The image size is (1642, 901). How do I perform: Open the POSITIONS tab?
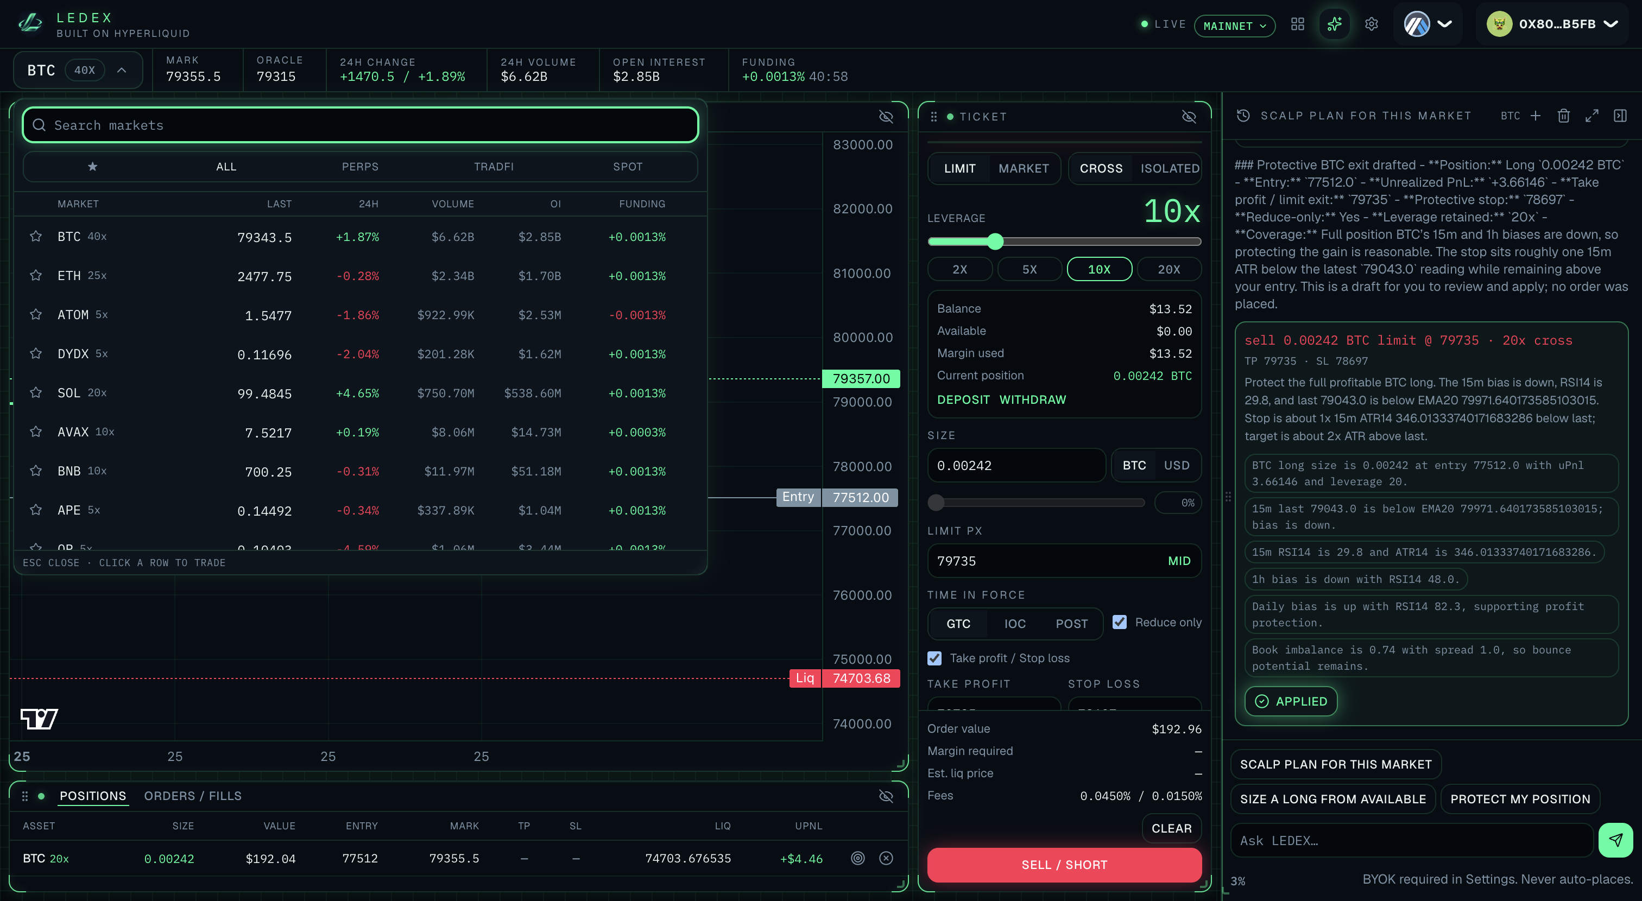point(93,796)
